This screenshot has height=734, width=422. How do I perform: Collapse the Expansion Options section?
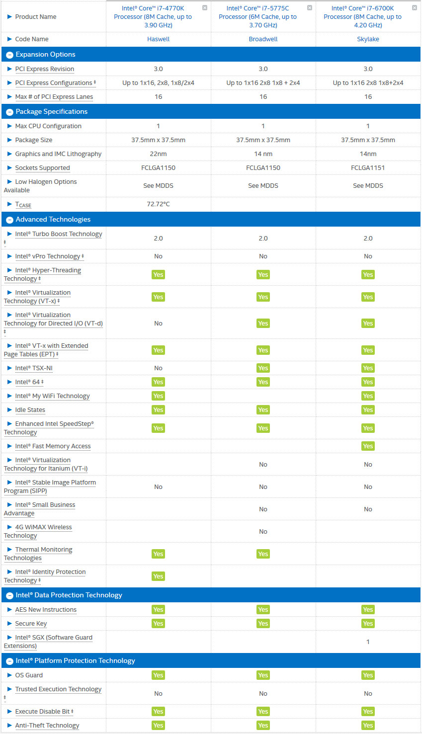click(x=9, y=55)
